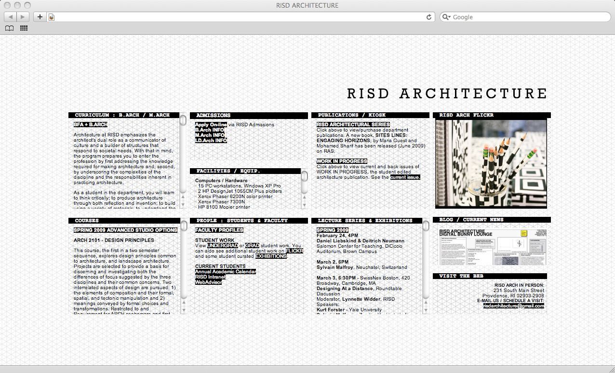Click the site favicon in the address bar
Screen dimensions: 615x373
tap(52, 17)
